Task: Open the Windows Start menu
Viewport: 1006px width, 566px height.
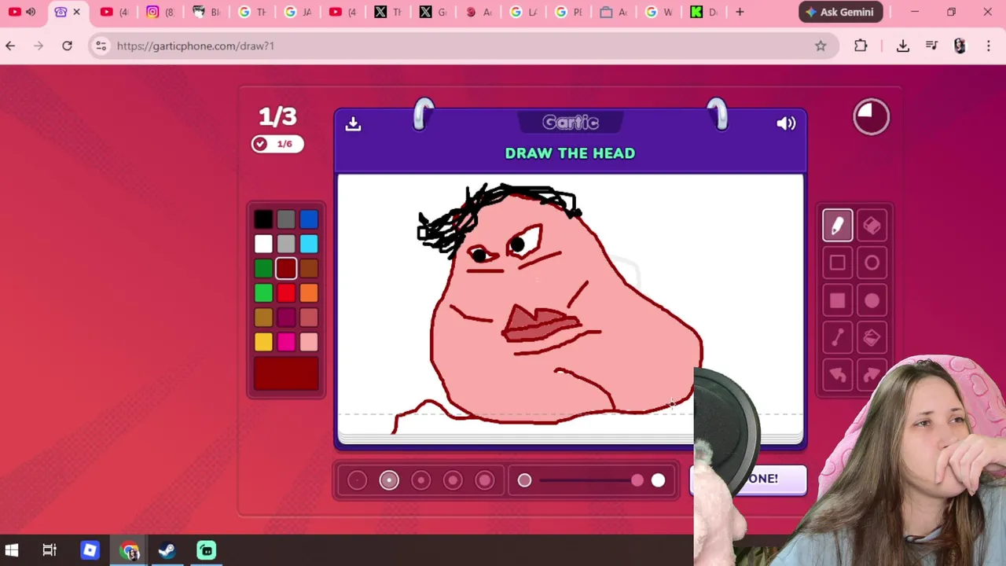Action: pos(12,550)
